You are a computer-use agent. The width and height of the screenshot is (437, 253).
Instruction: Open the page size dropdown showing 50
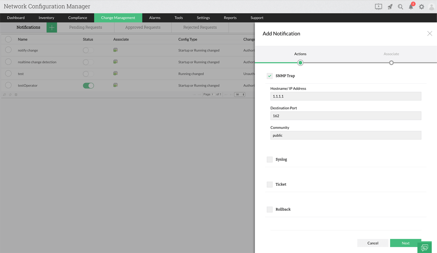coord(239,95)
